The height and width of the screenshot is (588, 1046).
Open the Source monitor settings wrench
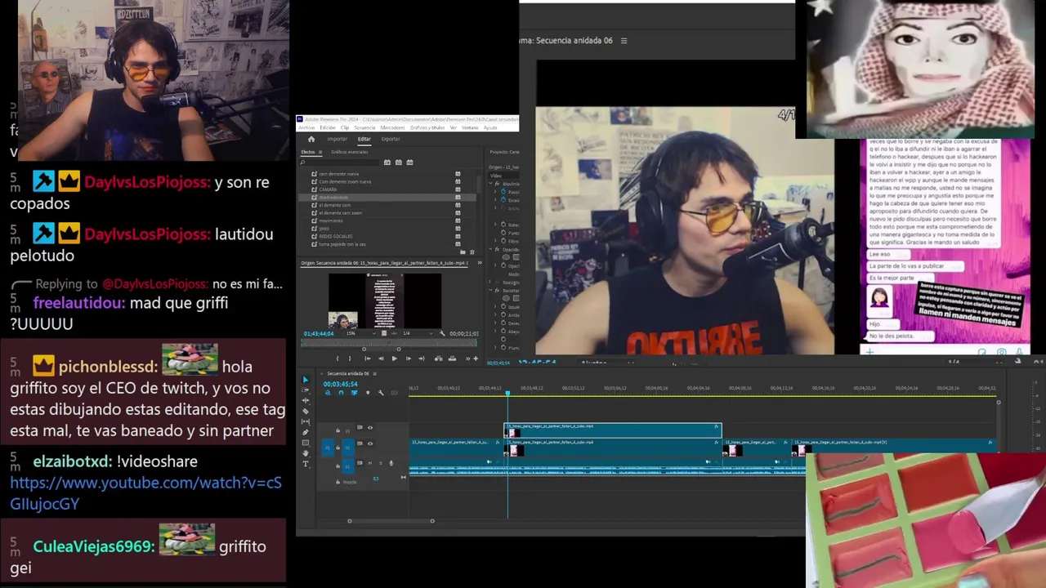click(442, 333)
